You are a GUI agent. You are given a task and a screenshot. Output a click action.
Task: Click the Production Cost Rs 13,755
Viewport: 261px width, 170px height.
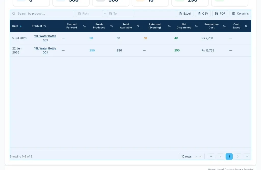(x=208, y=51)
